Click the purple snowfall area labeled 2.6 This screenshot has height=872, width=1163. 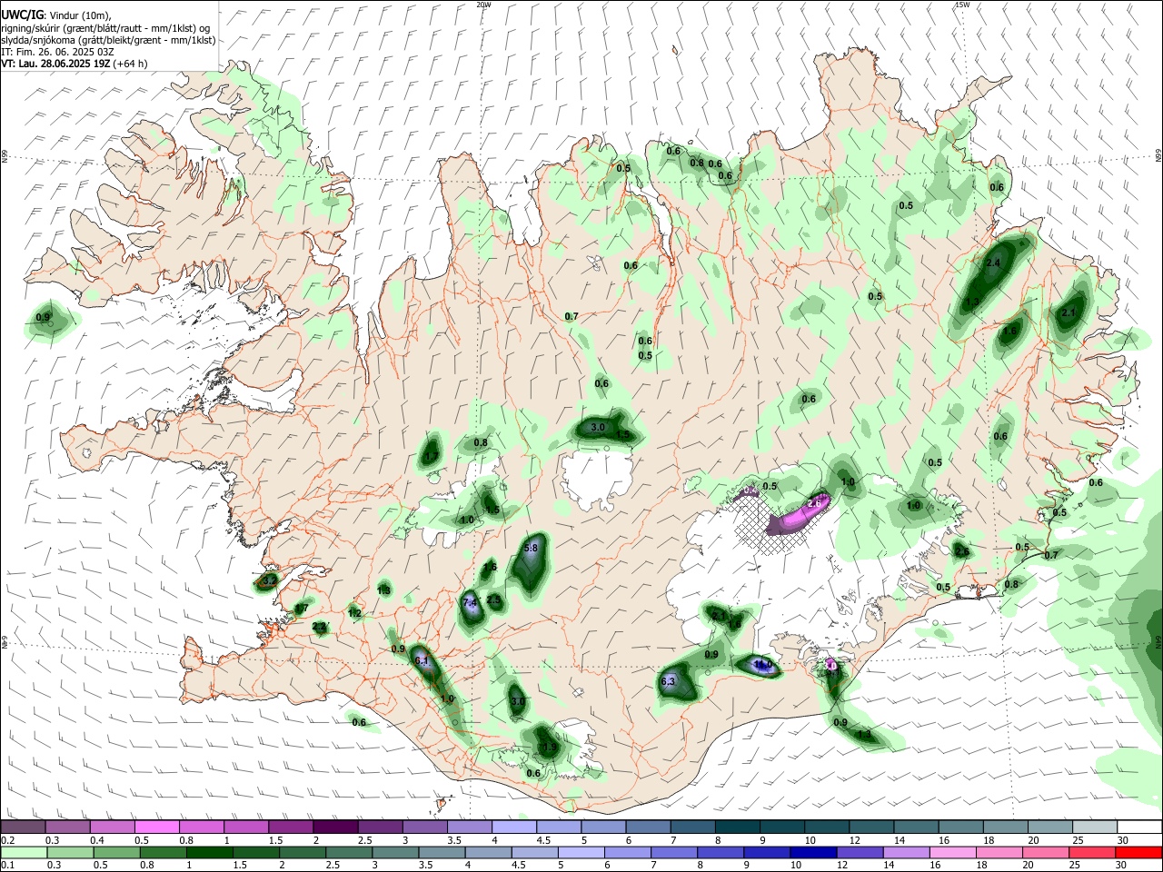[x=800, y=513]
